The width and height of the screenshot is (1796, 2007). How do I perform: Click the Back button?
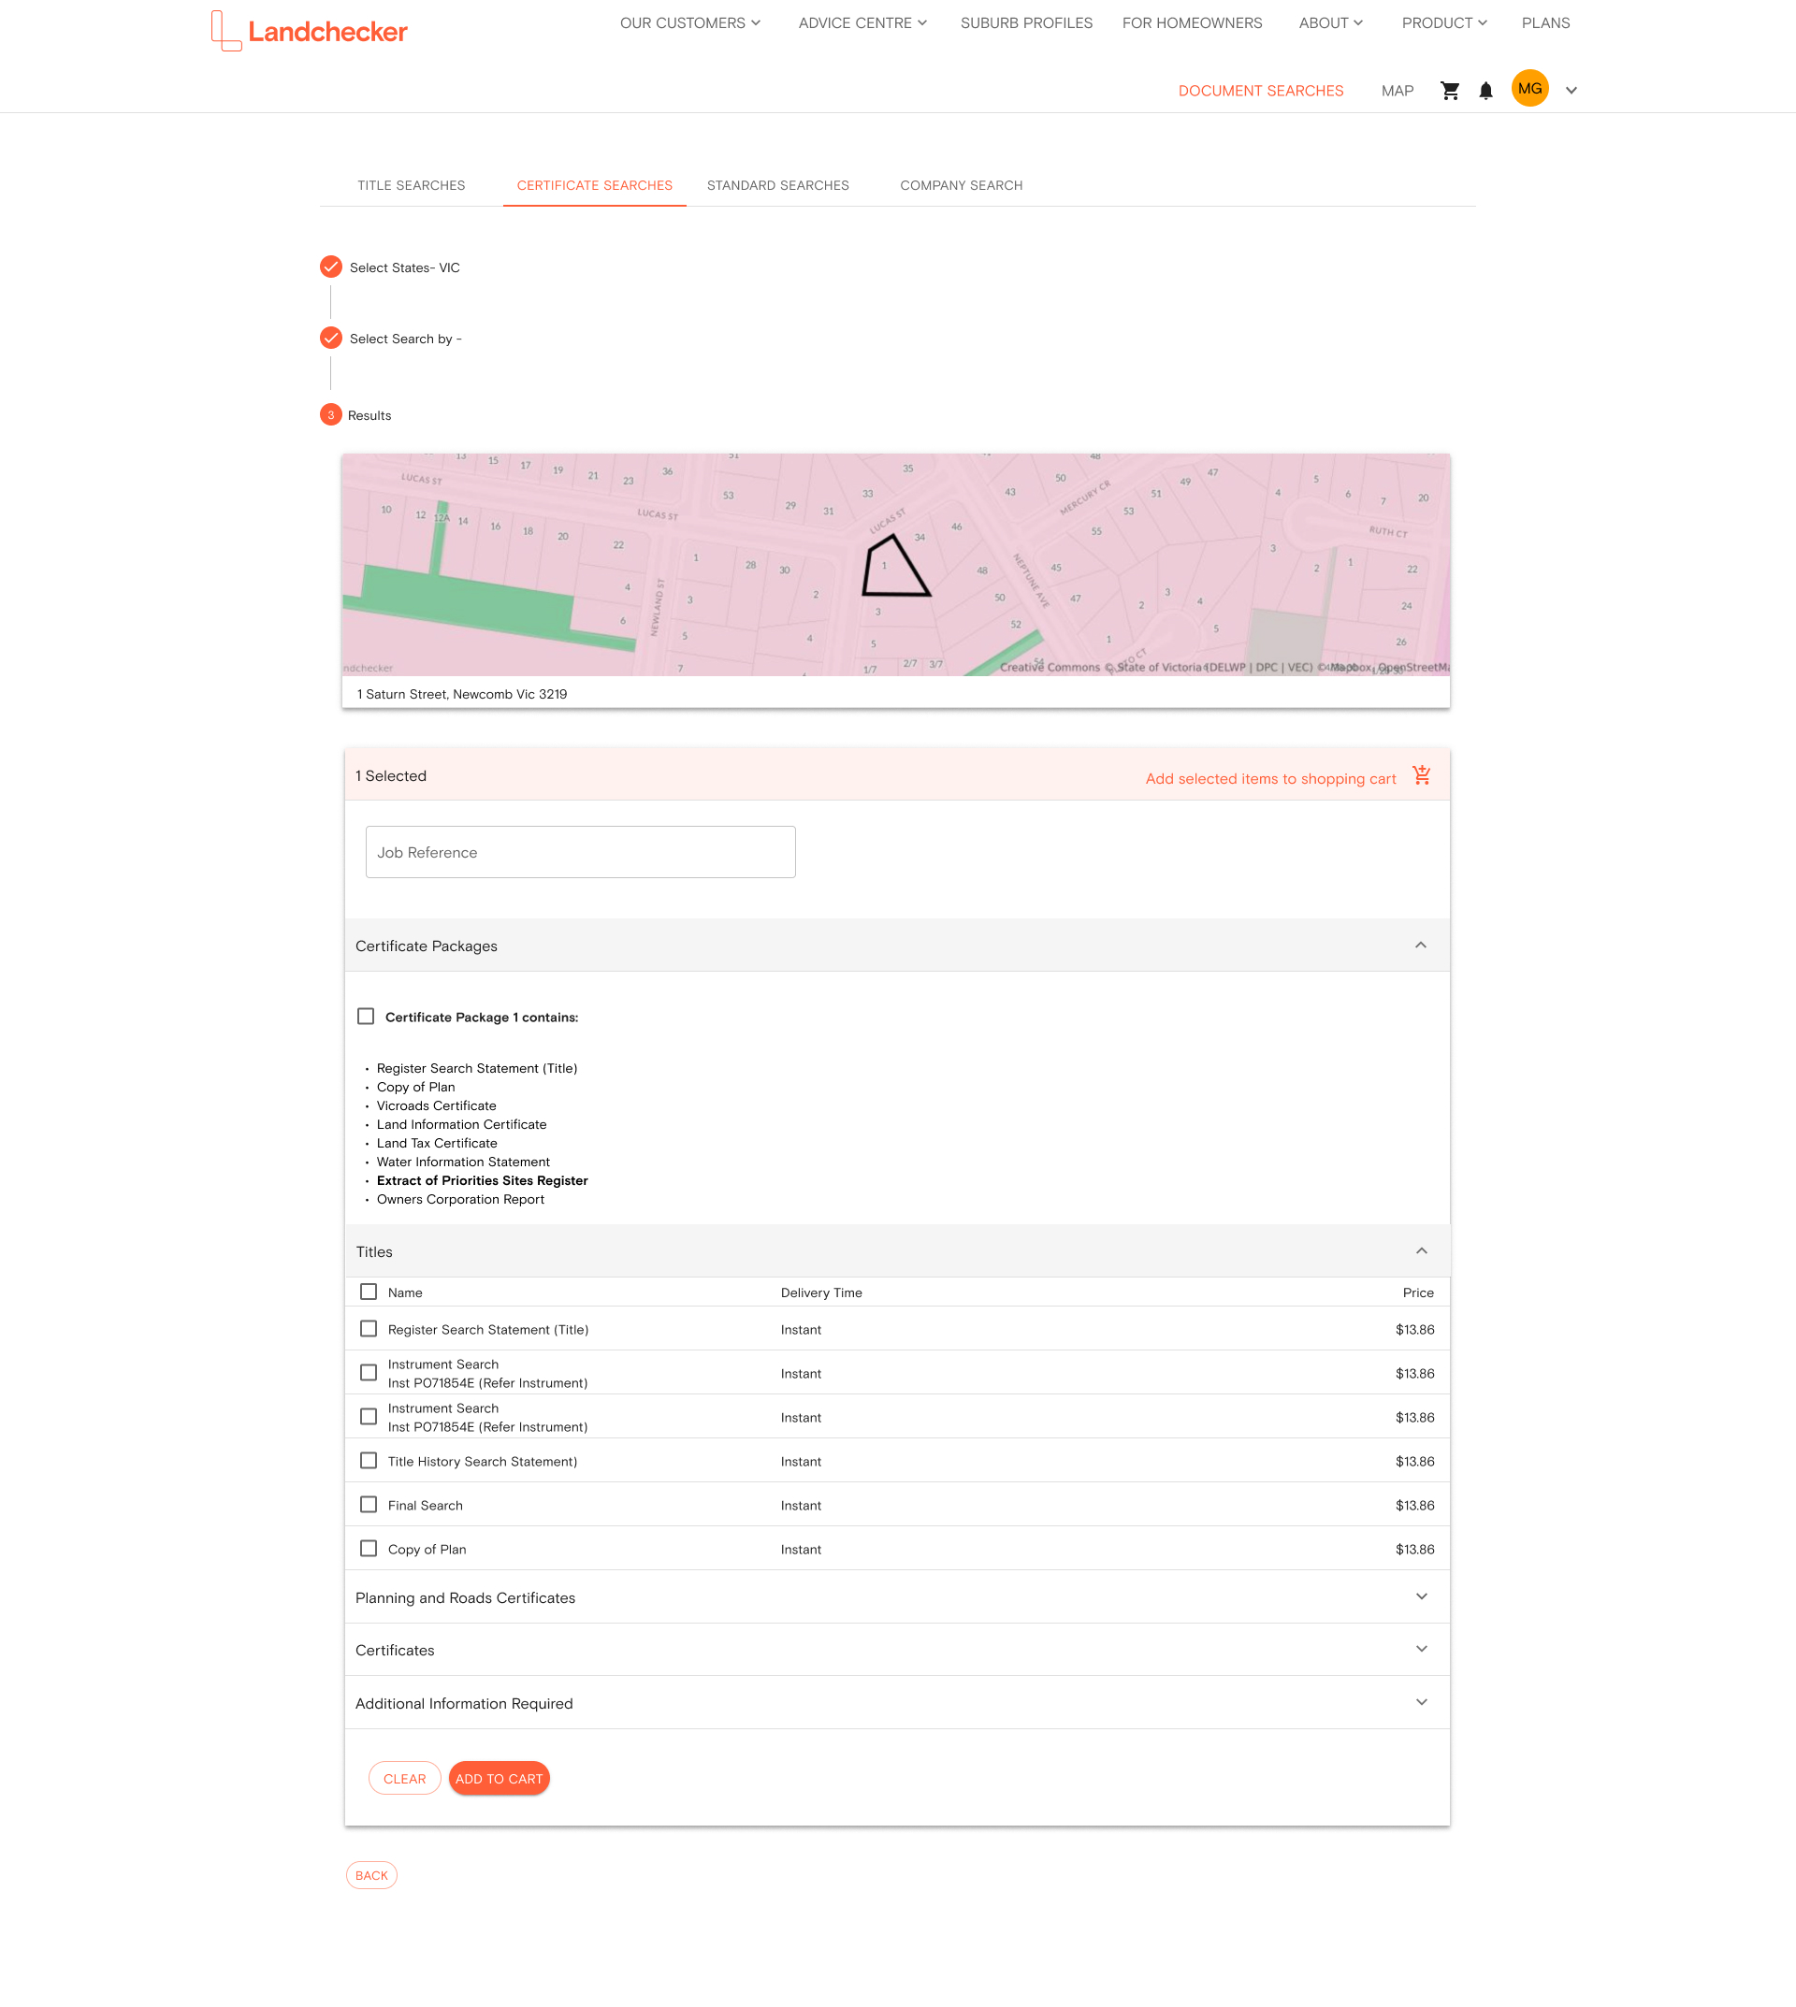372,1876
